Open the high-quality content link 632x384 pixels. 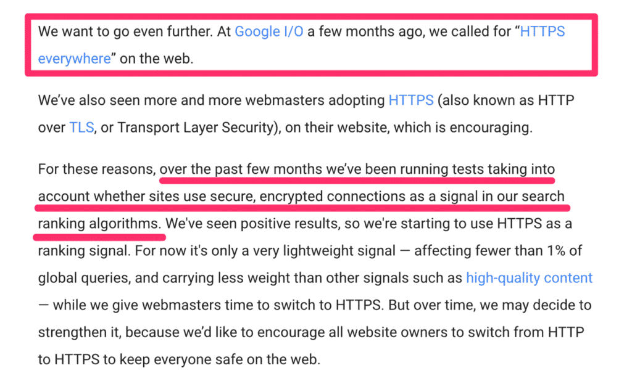(x=529, y=278)
